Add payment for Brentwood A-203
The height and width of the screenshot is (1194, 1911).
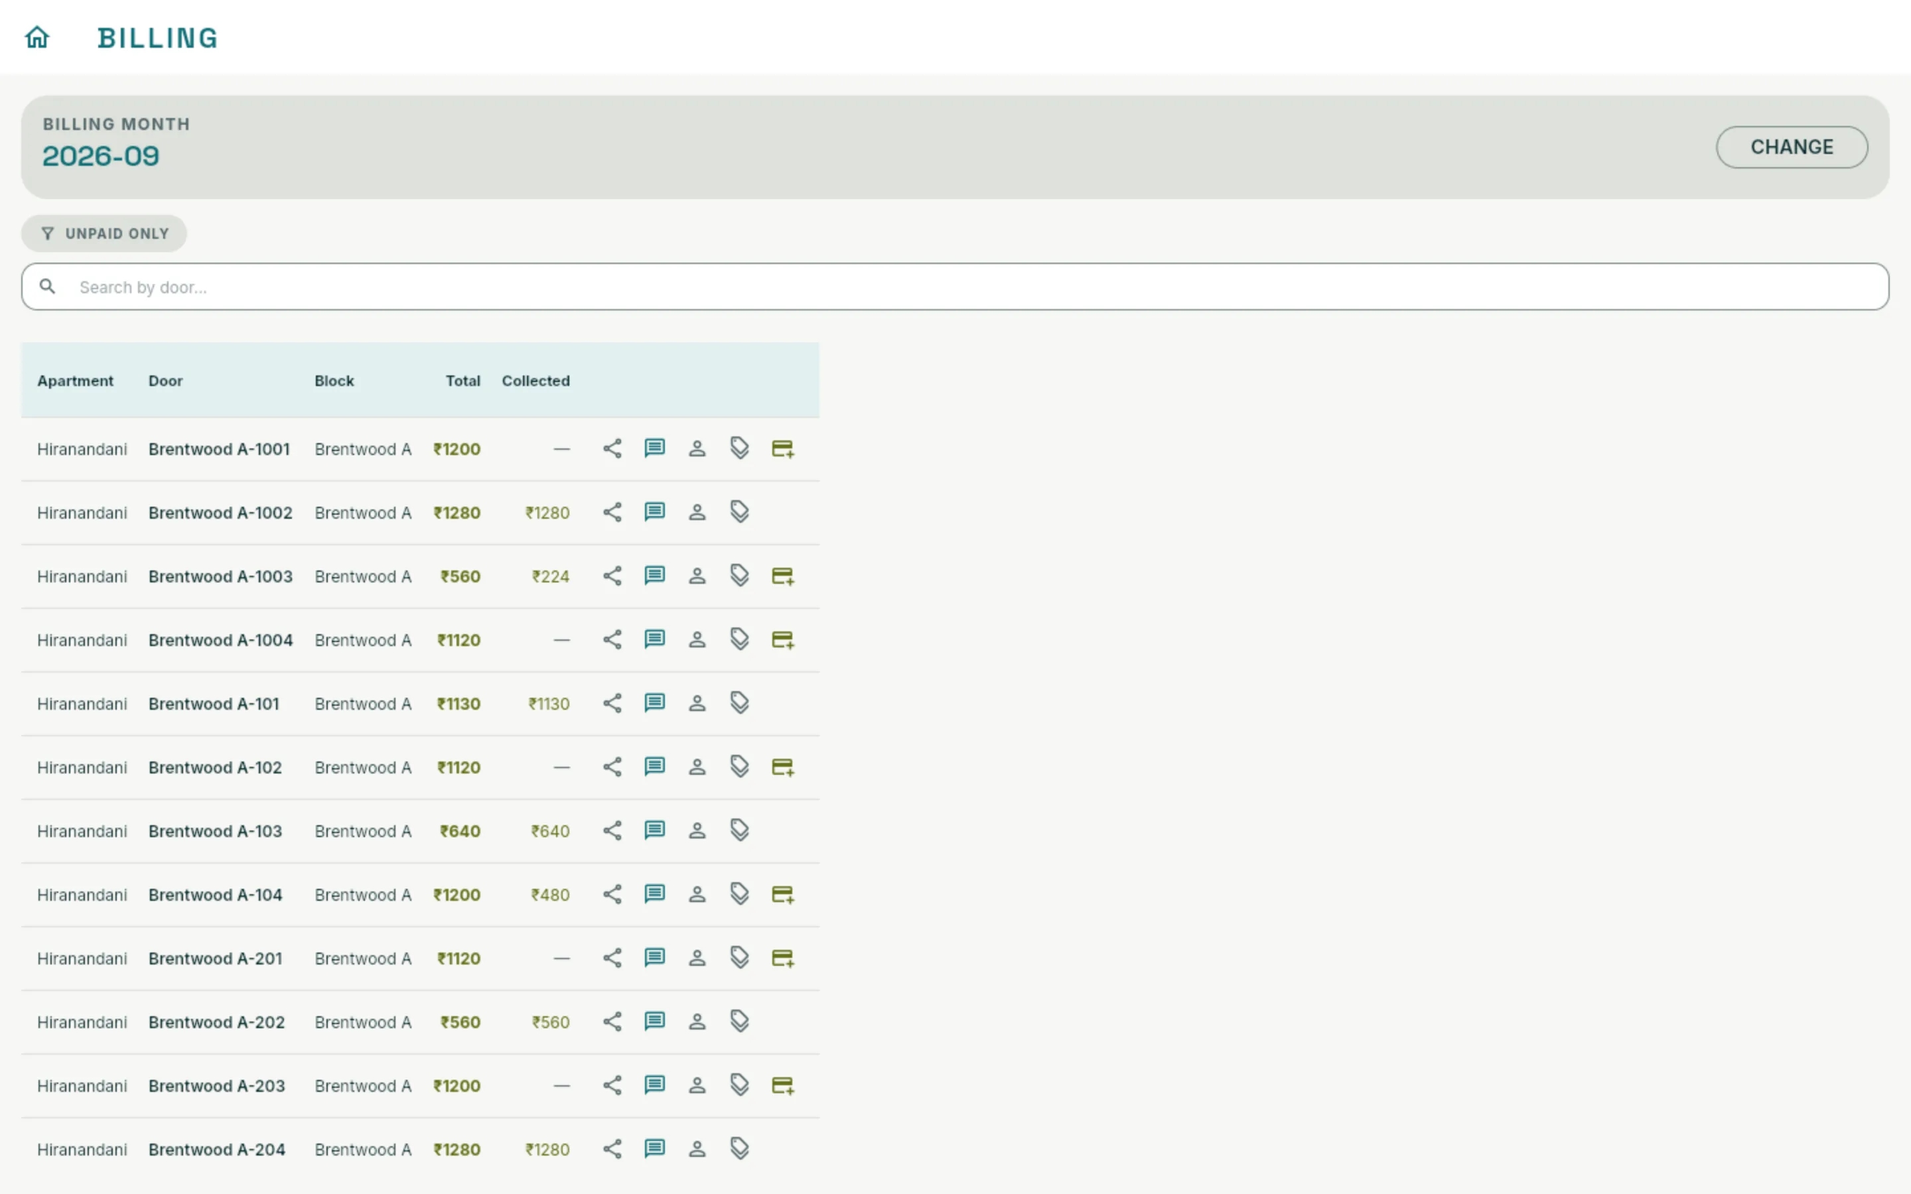tap(782, 1086)
